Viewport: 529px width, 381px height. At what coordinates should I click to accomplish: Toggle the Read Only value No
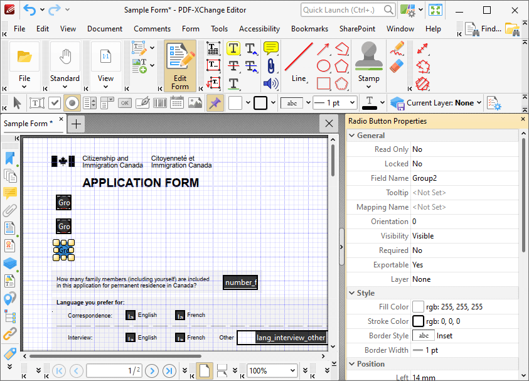465,149
